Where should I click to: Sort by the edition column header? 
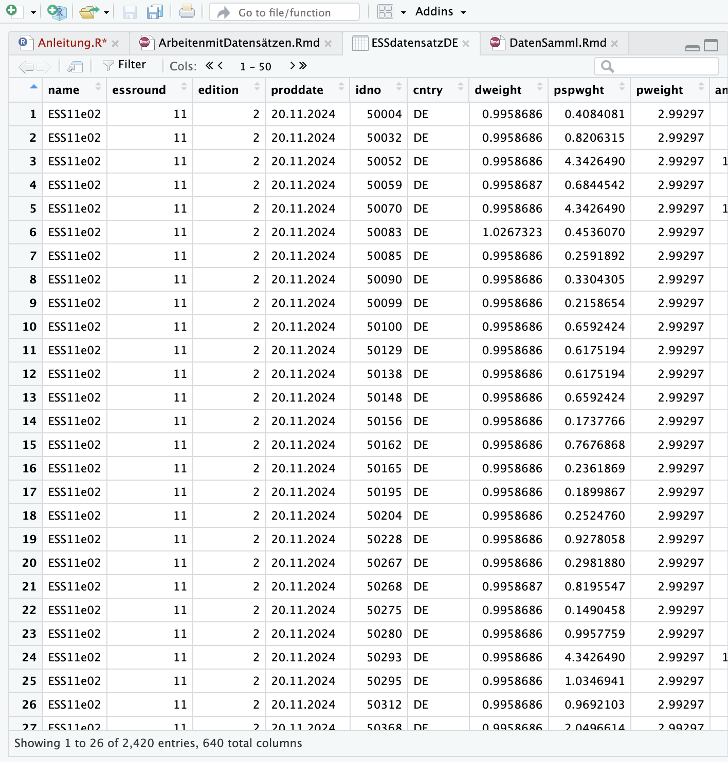click(229, 90)
